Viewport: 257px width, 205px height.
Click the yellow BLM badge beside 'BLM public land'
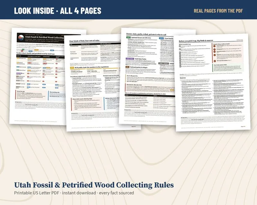tap(72, 68)
